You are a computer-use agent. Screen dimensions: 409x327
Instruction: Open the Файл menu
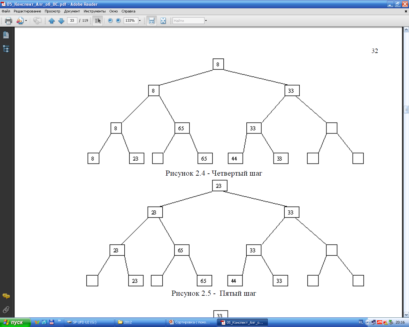(6, 11)
